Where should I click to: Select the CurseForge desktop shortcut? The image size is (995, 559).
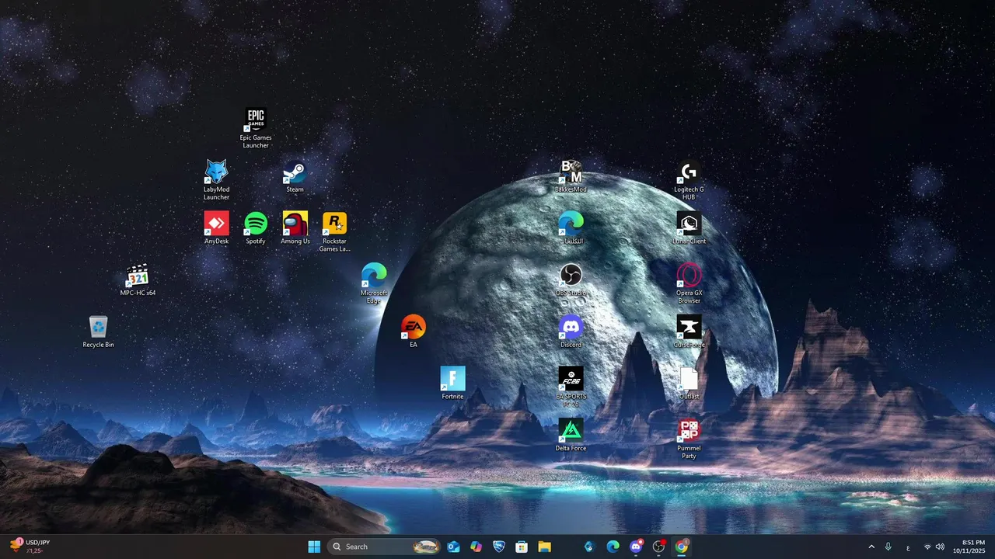(689, 332)
